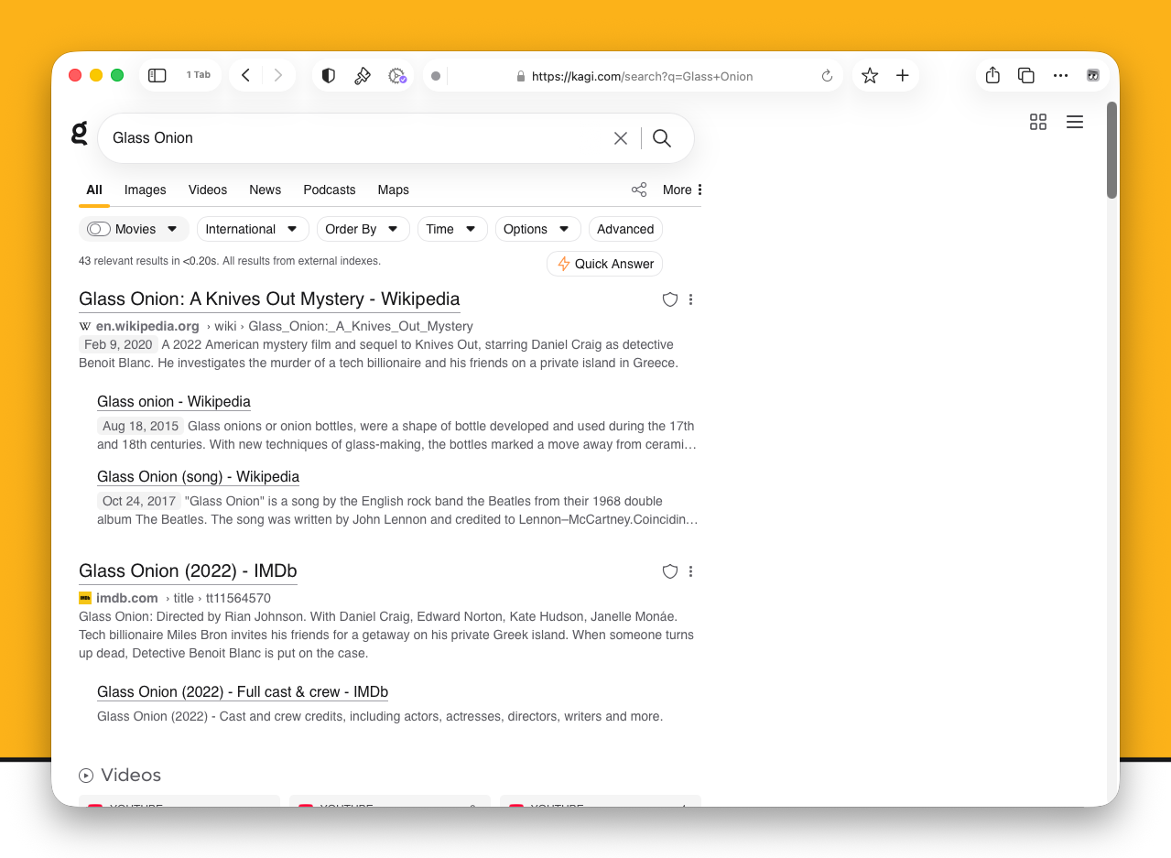Click the sidebar toggle icon in toolbar
The image size is (1171, 858).
157,75
